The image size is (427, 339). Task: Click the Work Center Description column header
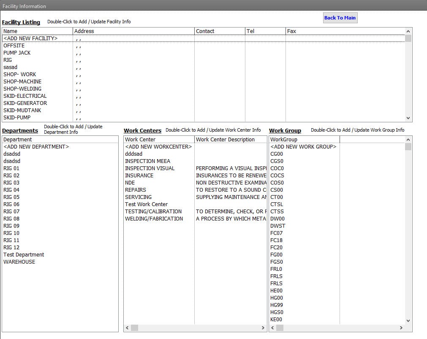[x=231, y=140]
